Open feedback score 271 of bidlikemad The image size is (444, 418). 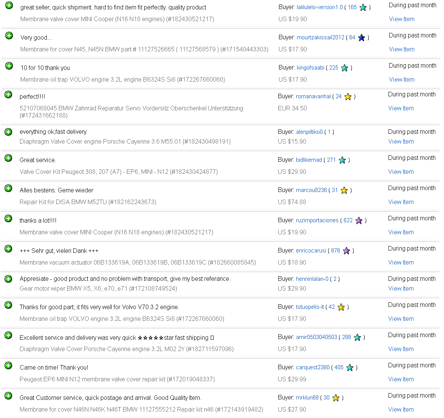tap(331, 160)
